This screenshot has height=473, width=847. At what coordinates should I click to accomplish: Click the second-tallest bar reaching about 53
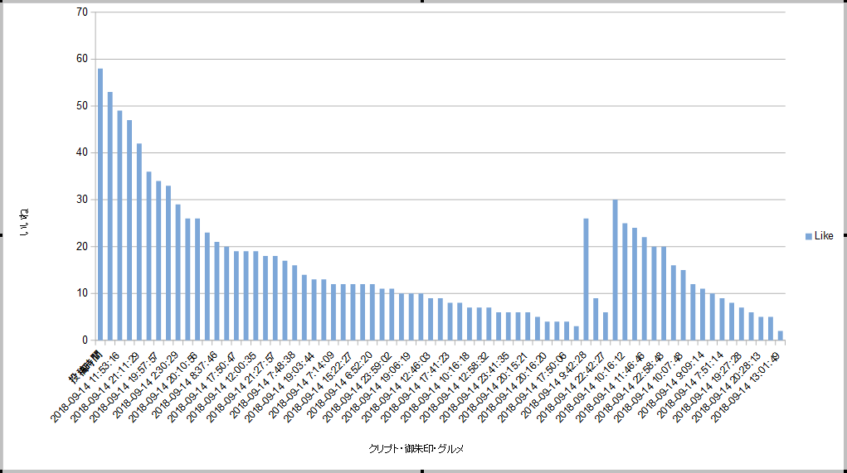pos(110,215)
